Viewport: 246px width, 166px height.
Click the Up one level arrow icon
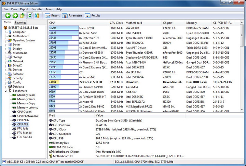click(23, 15)
